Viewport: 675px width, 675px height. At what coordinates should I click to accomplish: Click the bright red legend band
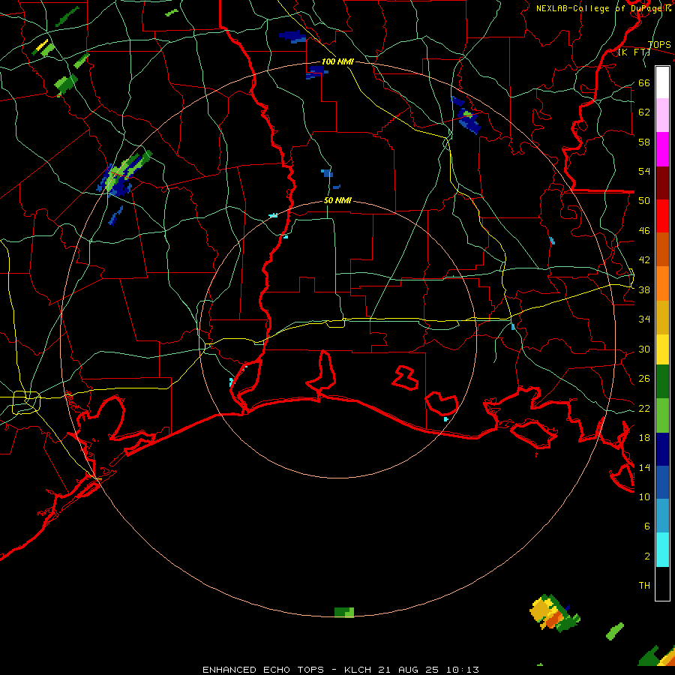[x=662, y=216]
